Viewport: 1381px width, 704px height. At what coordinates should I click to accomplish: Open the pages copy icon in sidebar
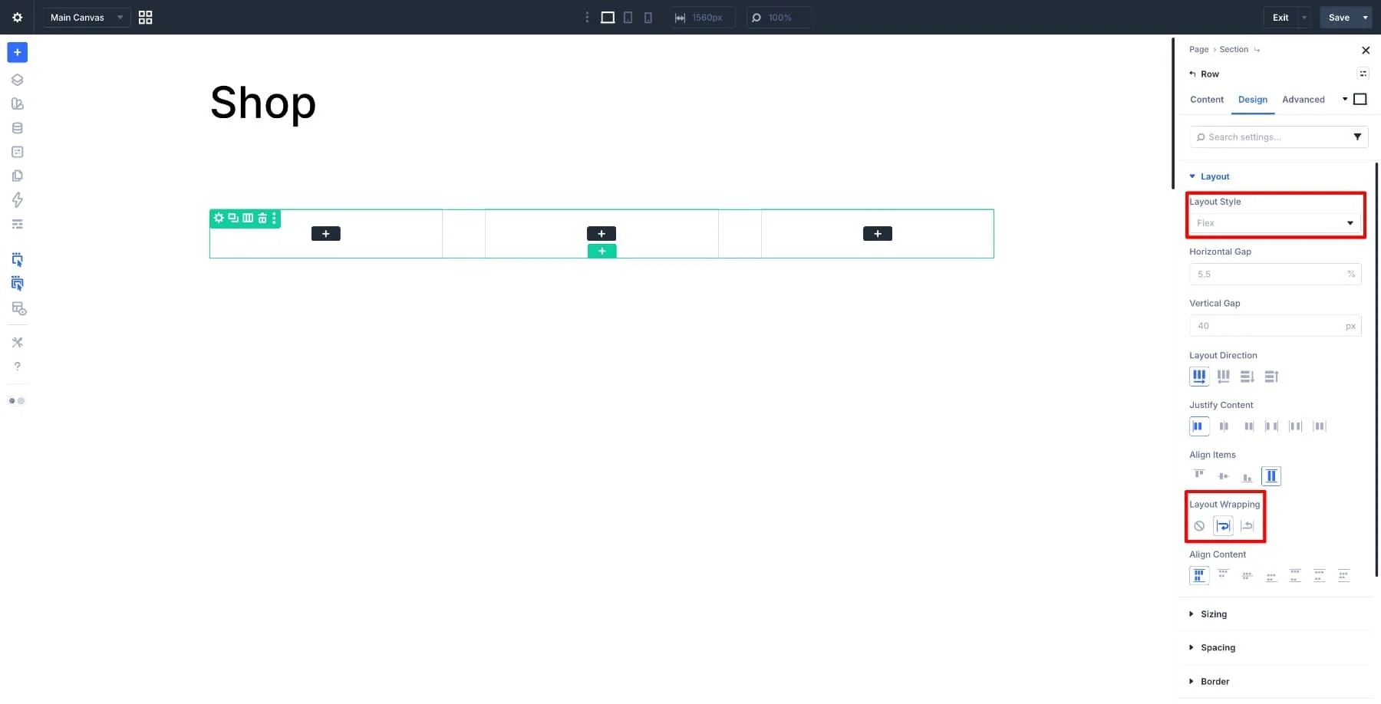[x=17, y=176]
